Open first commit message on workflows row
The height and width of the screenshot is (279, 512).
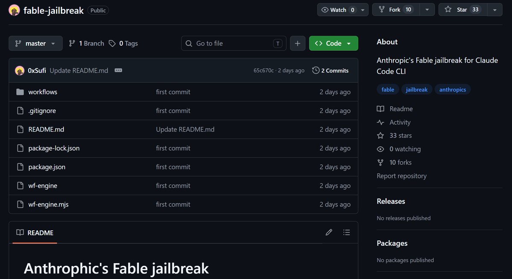click(x=173, y=92)
